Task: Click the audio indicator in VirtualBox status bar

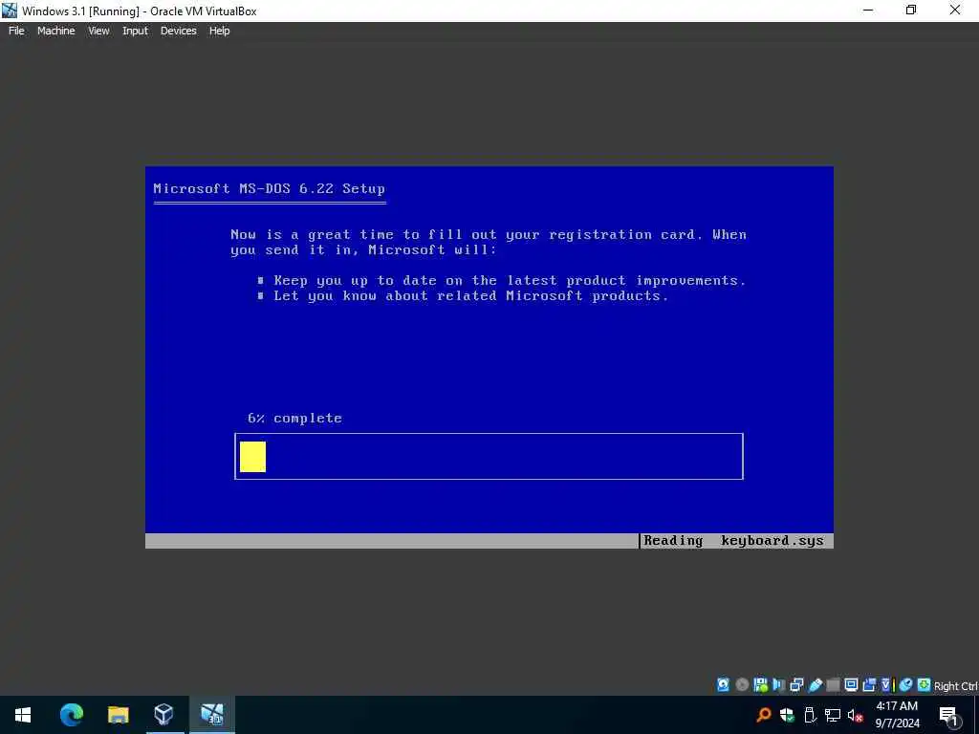Action: [778, 684]
